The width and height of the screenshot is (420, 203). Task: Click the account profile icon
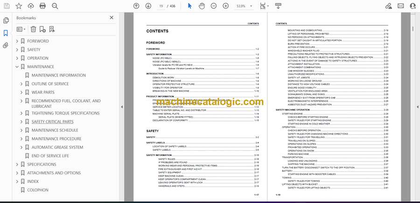click(x=413, y=6)
